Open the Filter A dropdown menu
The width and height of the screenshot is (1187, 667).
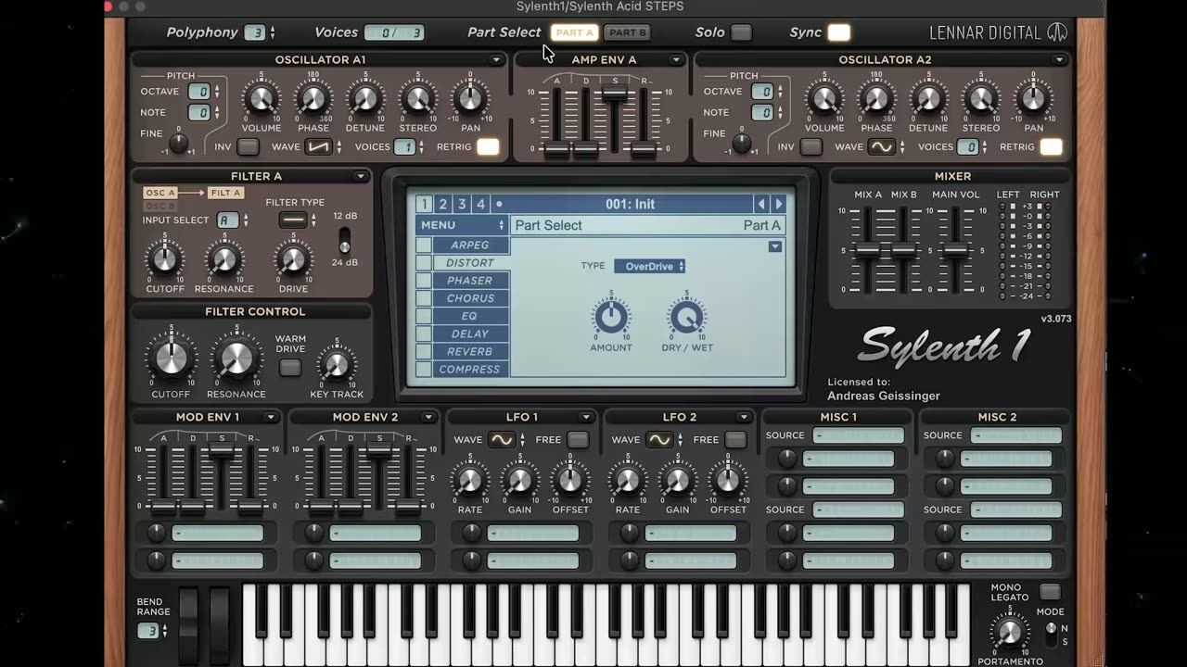(x=361, y=177)
